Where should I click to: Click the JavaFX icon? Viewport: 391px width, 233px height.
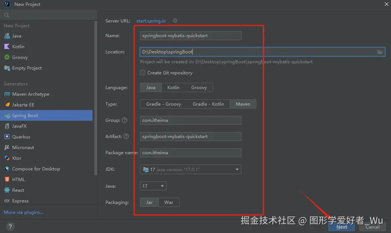tap(7, 126)
